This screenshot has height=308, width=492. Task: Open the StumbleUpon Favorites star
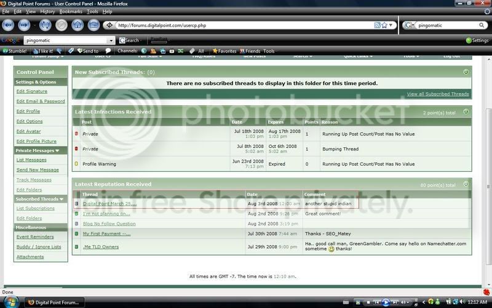coord(224,51)
